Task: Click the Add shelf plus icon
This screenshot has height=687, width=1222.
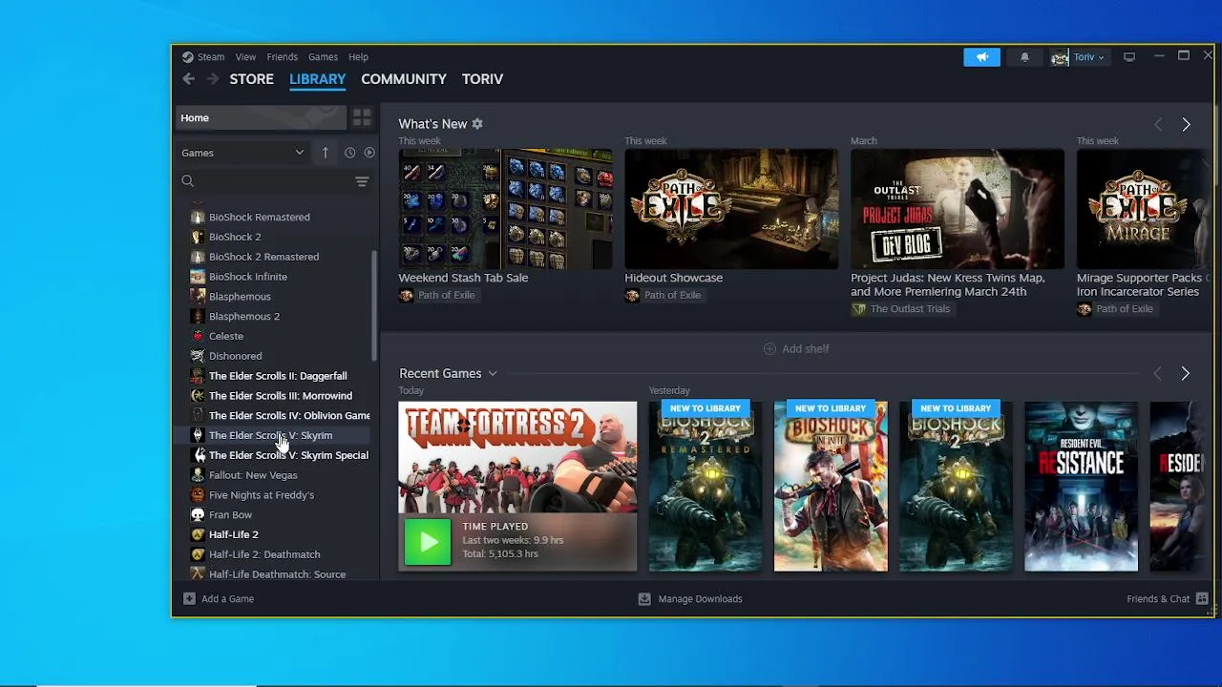Action: [769, 349]
